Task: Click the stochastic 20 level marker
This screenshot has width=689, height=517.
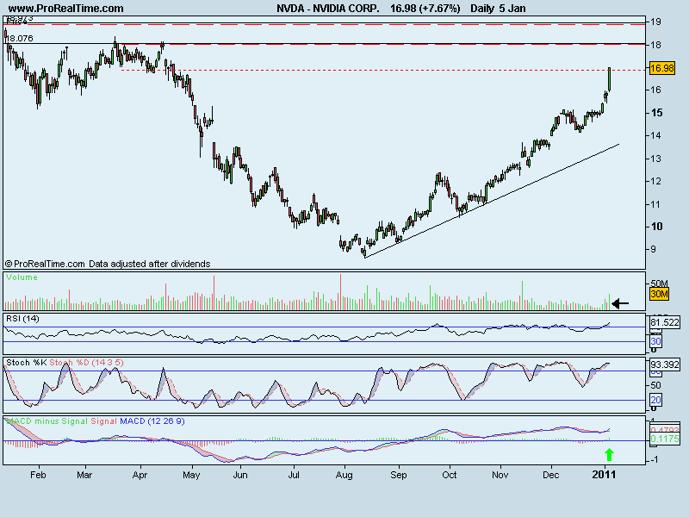Action: coord(655,400)
